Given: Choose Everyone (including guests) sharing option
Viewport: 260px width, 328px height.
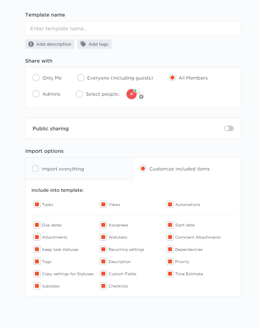Looking at the screenshot, I should [x=81, y=78].
